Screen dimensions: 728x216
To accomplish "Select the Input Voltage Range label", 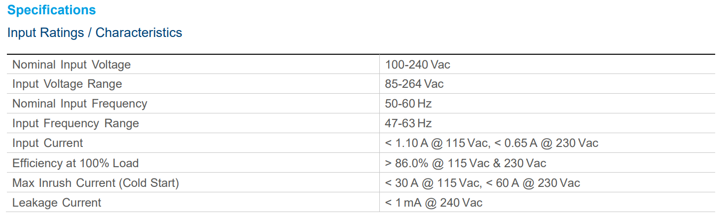I will (67, 84).
